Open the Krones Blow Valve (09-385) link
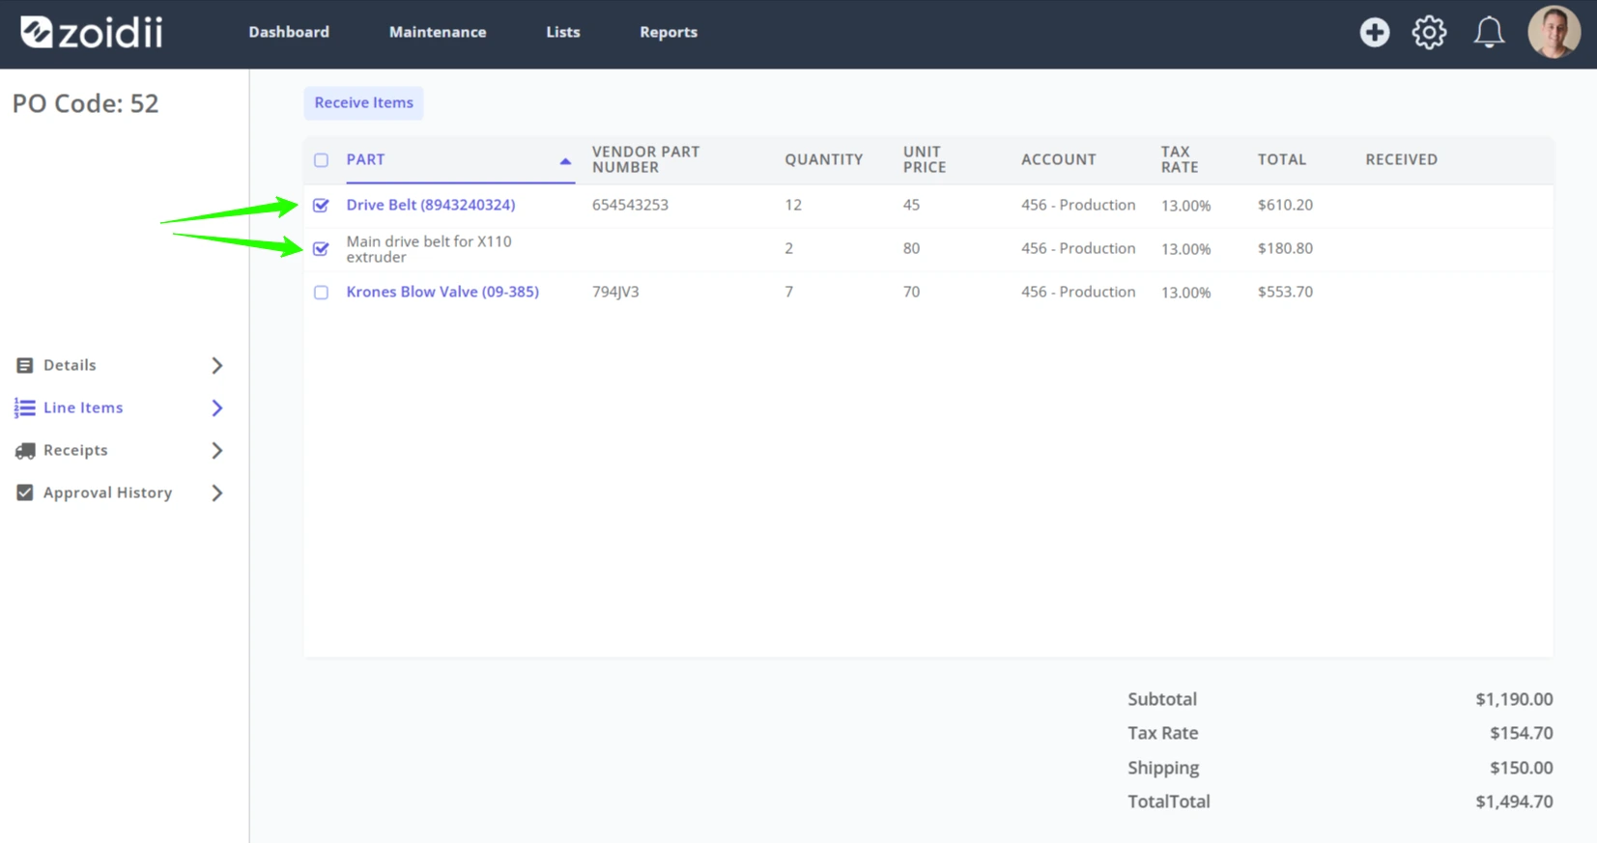 442,292
